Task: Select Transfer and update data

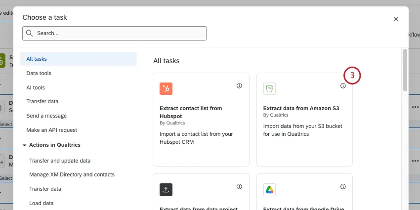Action: click(60, 161)
